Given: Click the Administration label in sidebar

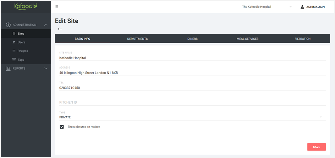Looking at the screenshot, I should pyautogui.click(x=24, y=25).
